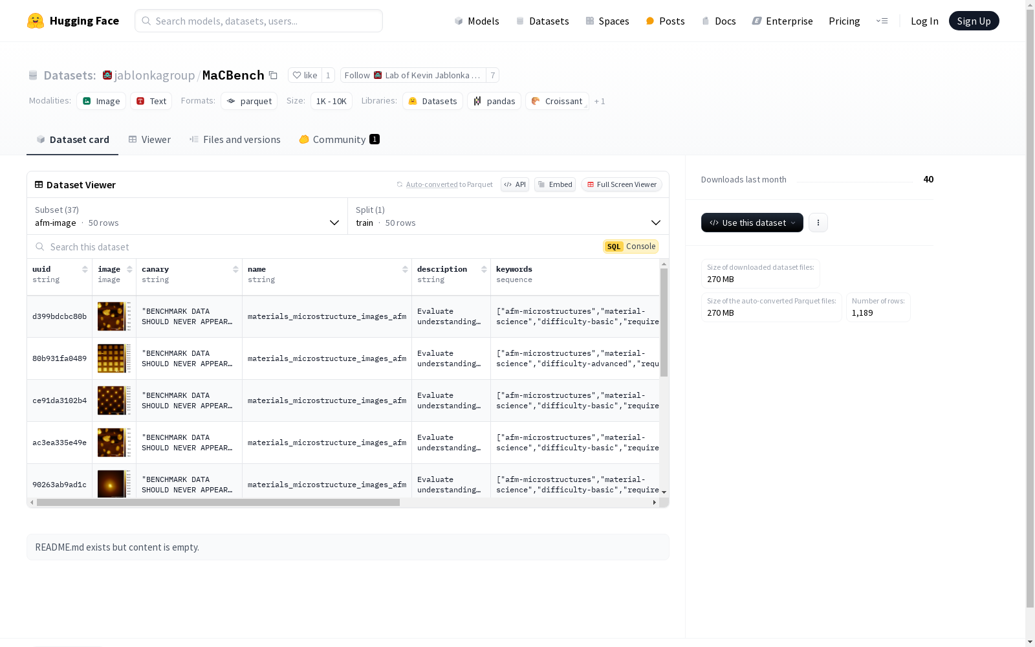Click the navigation overflow menu icon
The height and width of the screenshot is (647, 1035).
pos(882,21)
